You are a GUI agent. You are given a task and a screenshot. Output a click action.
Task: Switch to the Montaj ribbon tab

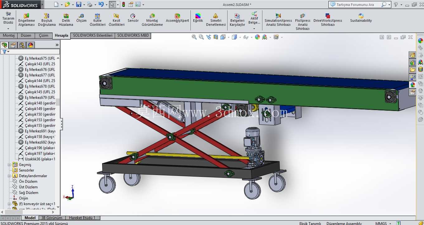pyautogui.click(x=9, y=35)
